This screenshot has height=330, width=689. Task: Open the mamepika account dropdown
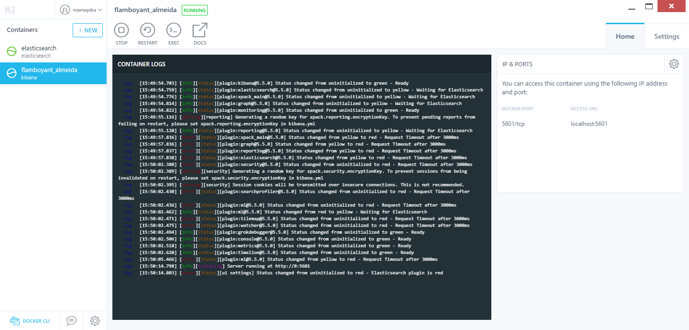pos(81,10)
